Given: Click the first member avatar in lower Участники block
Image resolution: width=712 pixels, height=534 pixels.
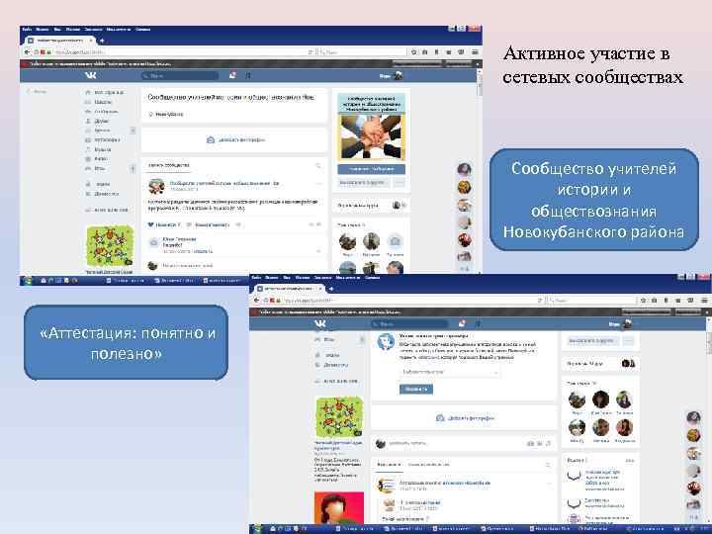Looking at the screenshot, I should (577, 400).
